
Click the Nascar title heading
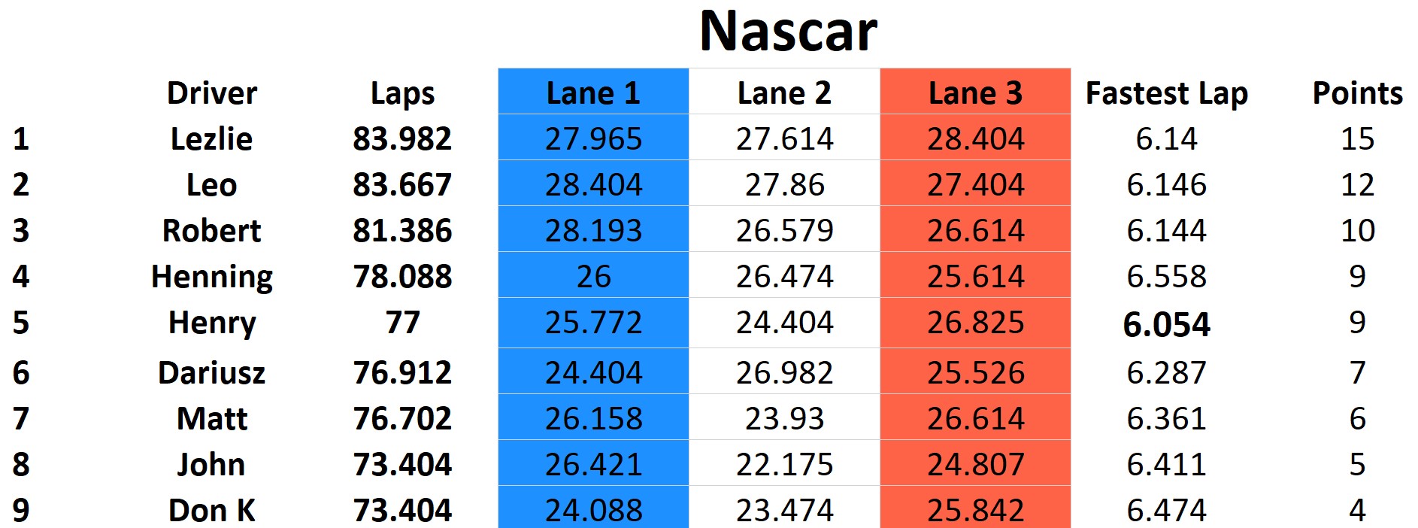tap(788, 32)
